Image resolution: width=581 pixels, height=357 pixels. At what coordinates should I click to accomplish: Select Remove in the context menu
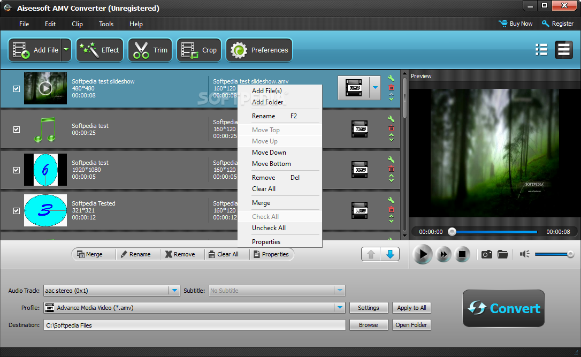(x=280, y=178)
